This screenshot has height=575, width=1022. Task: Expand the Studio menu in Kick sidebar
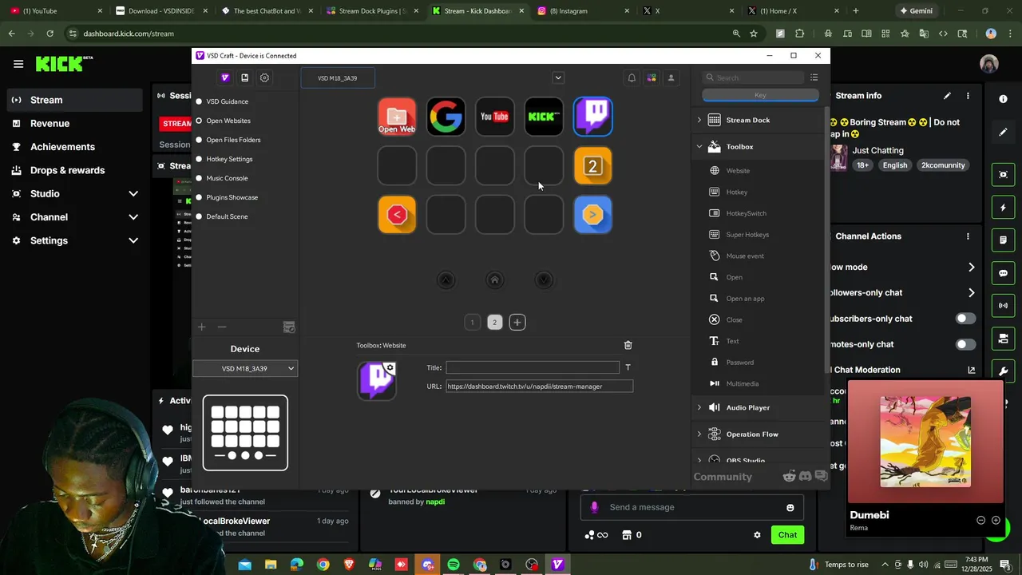133,194
